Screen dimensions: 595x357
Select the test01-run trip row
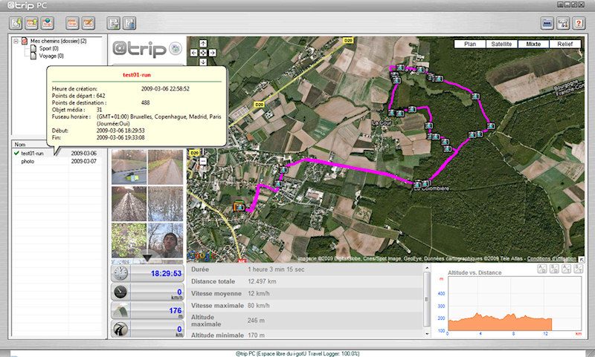pos(57,154)
